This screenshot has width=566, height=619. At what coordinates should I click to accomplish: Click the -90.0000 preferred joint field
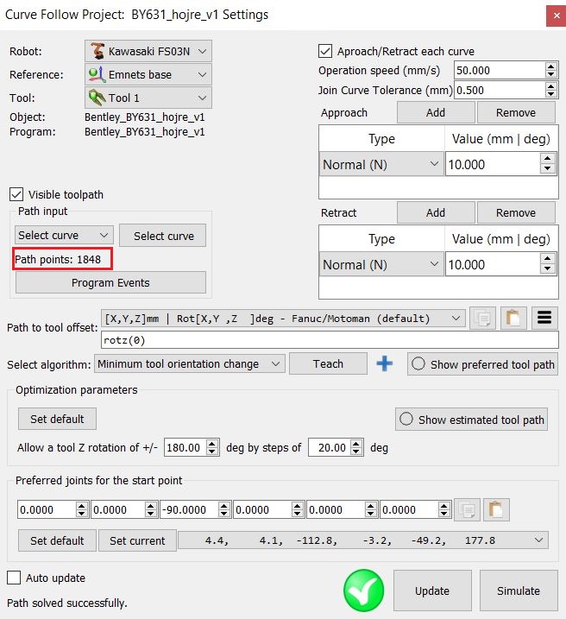click(x=189, y=509)
